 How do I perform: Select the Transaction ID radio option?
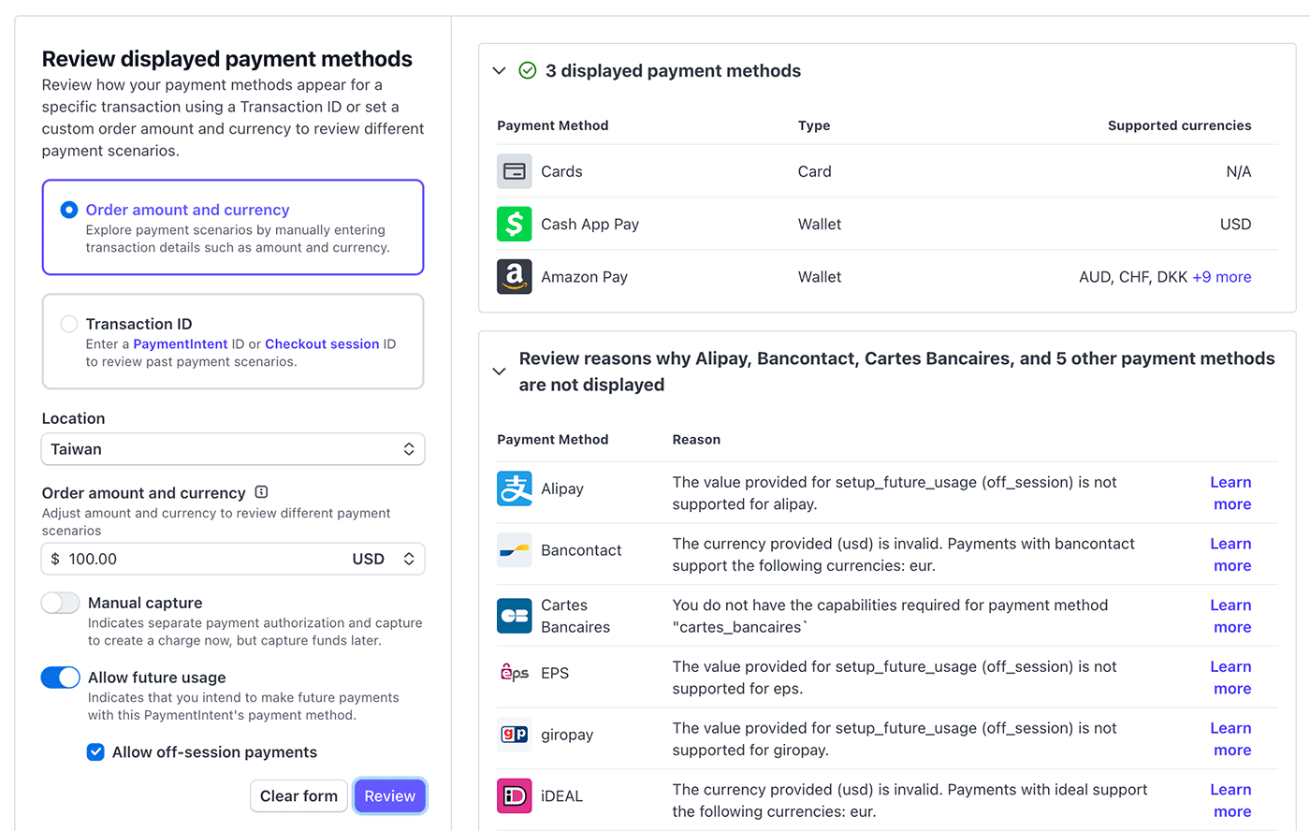pos(69,324)
